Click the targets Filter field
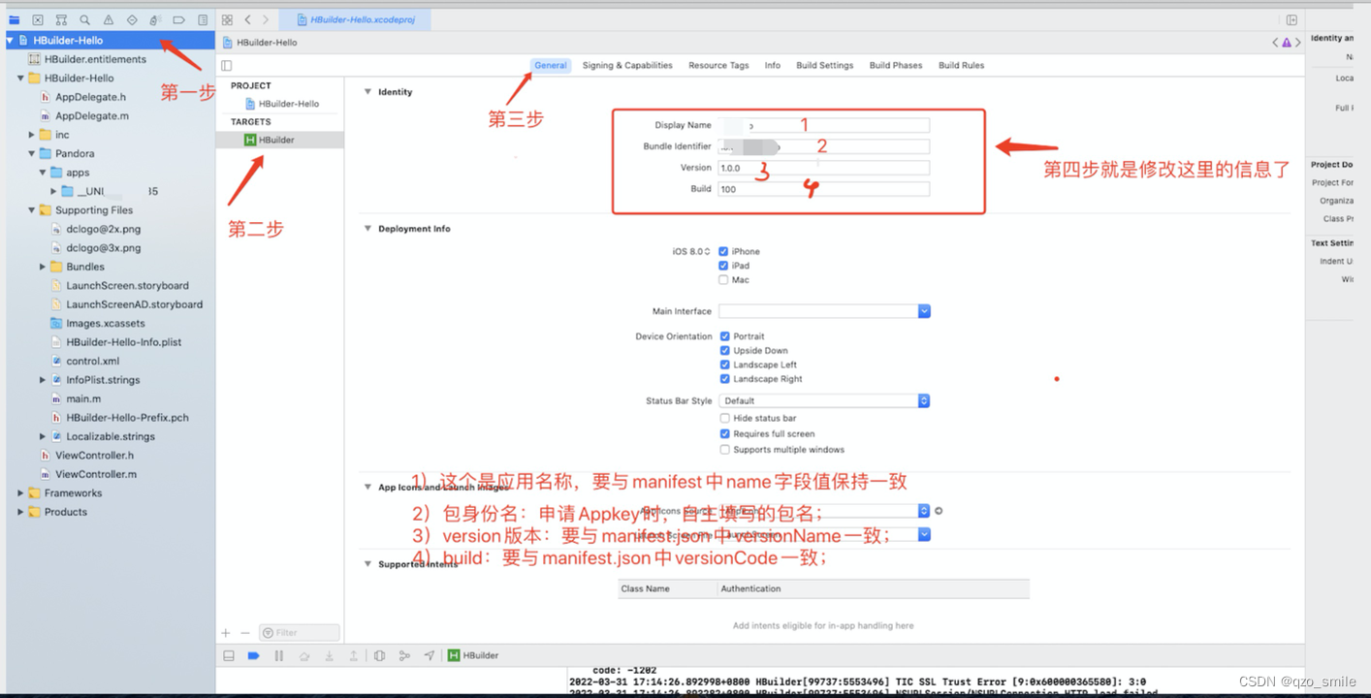 (300, 633)
